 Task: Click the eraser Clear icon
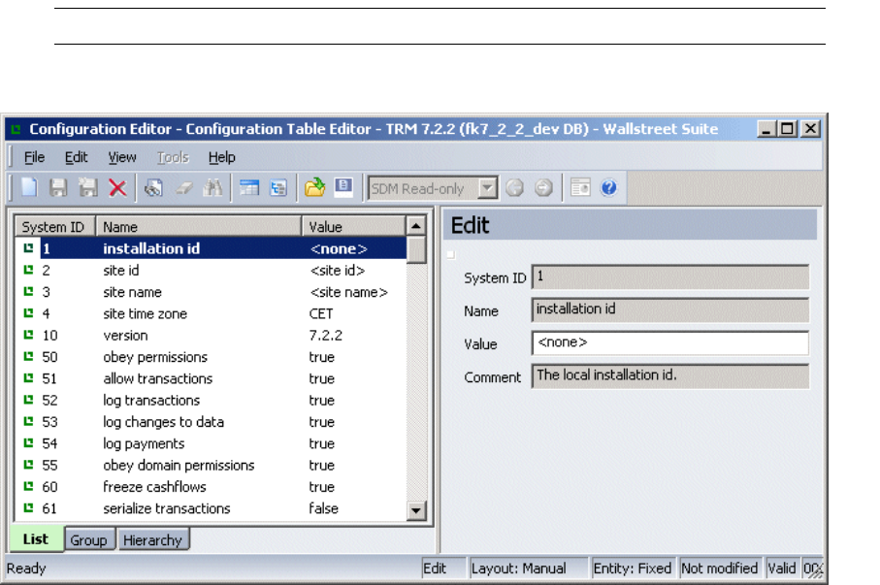(x=183, y=187)
